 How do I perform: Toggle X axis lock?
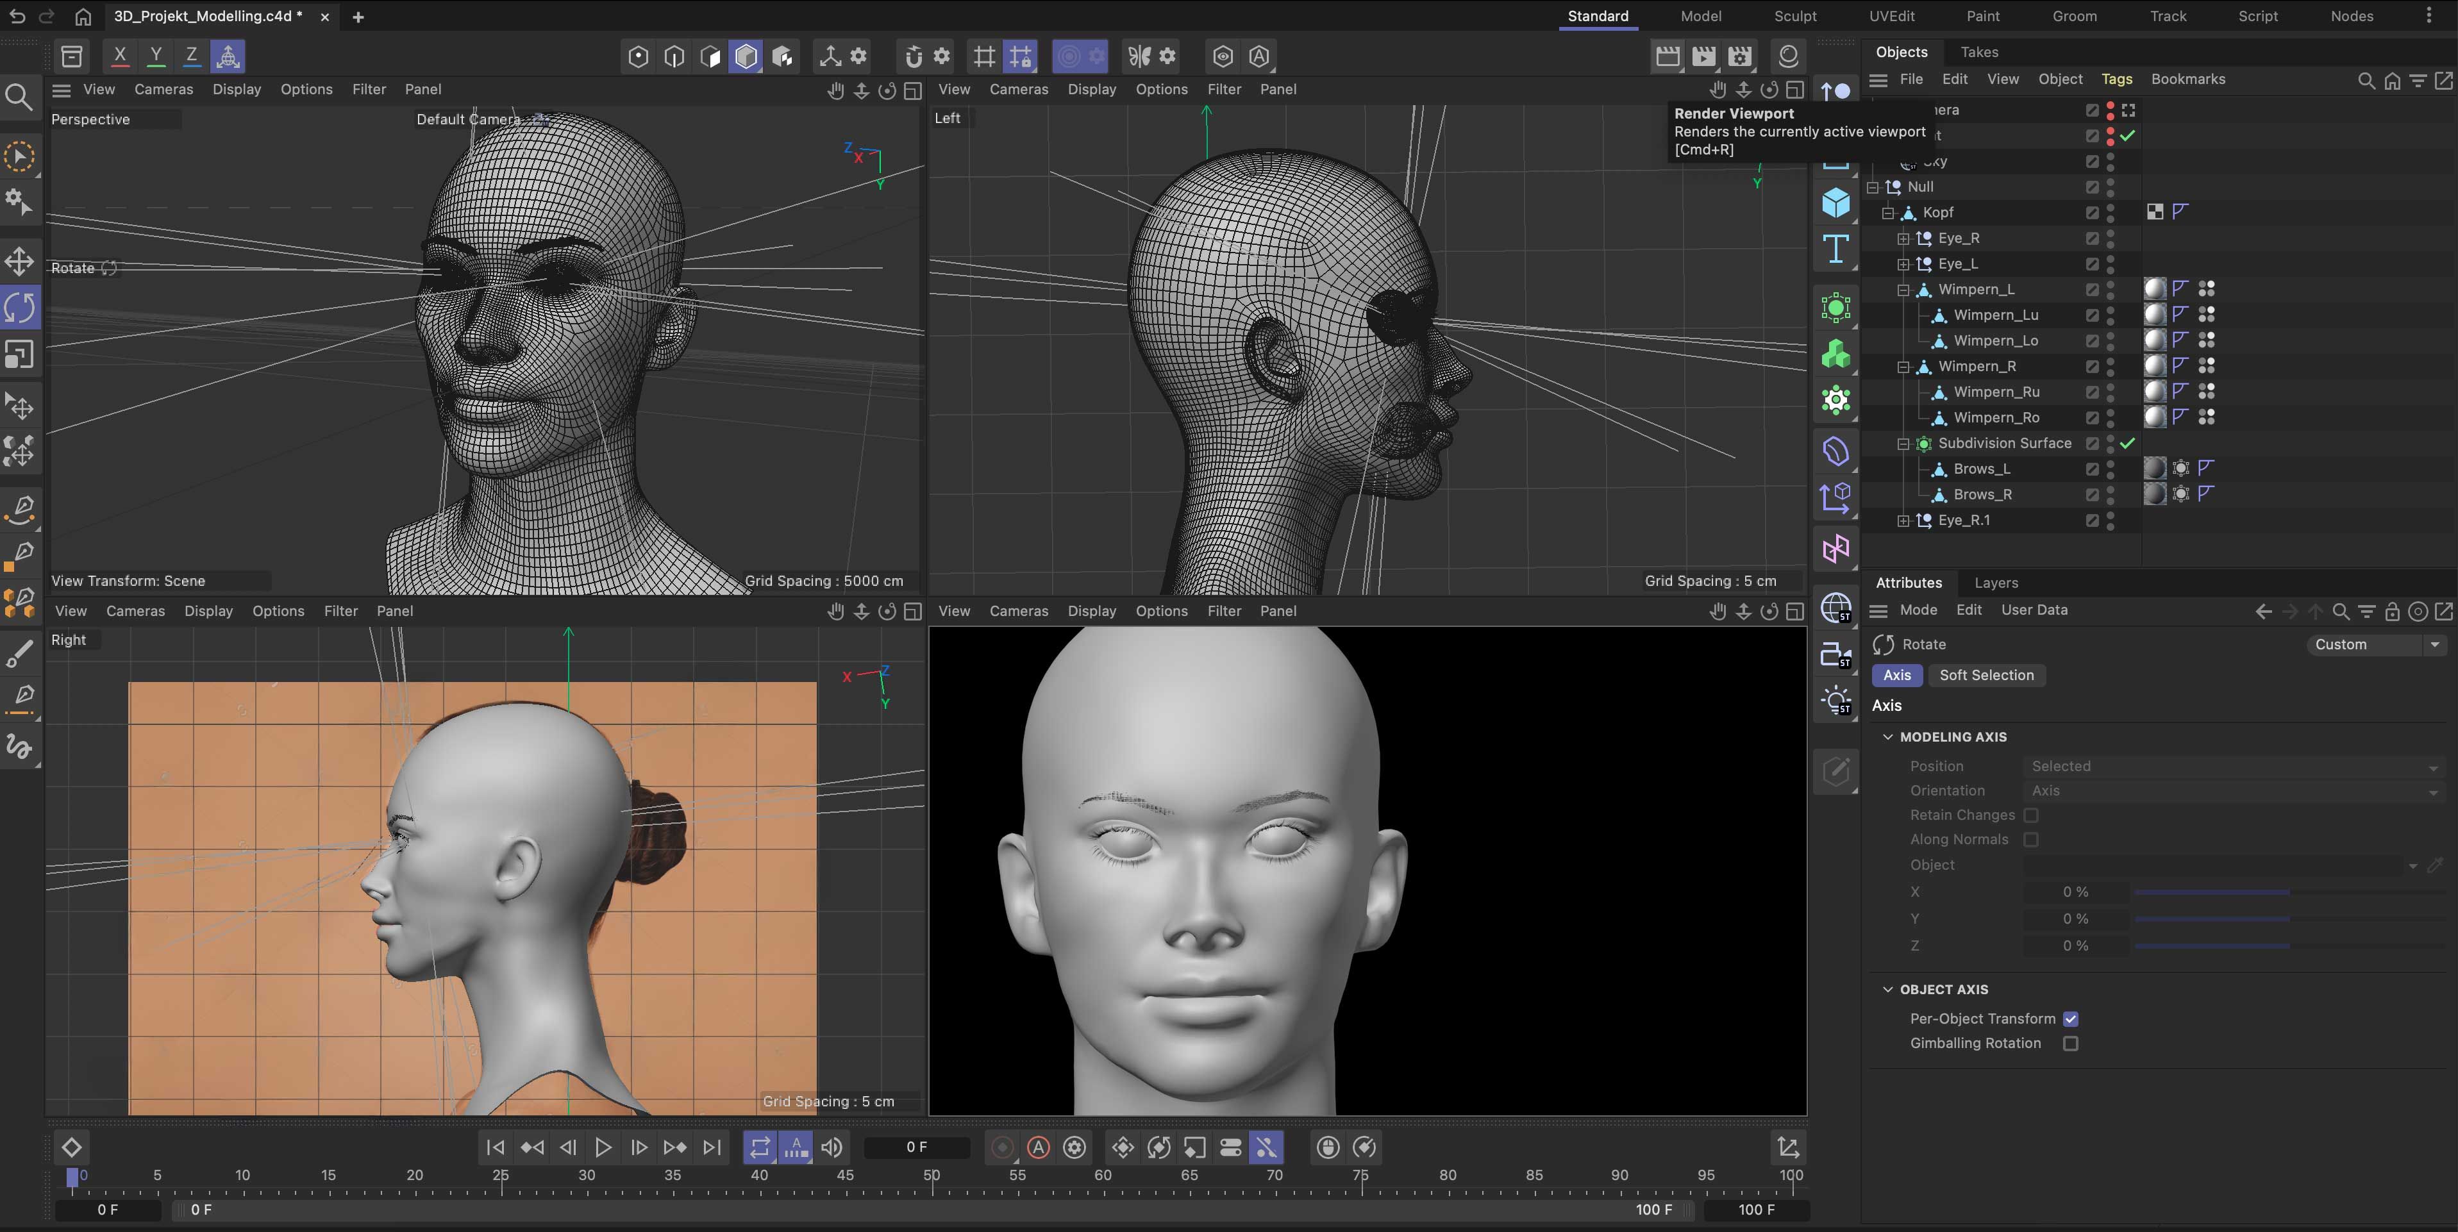[119, 55]
